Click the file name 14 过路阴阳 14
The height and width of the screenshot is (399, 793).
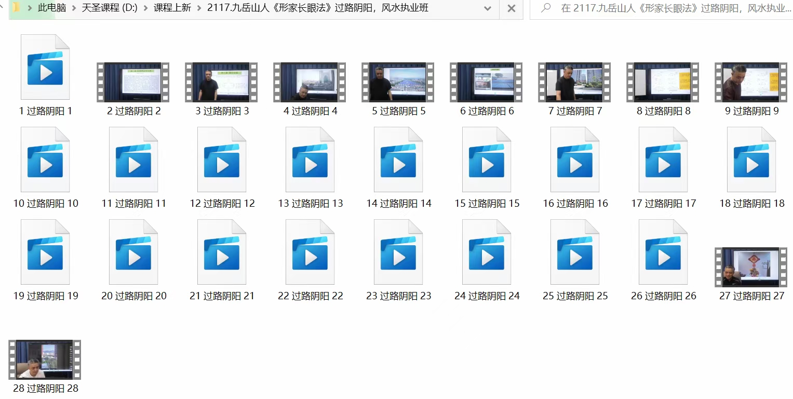pyautogui.click(x=399, y=203)
